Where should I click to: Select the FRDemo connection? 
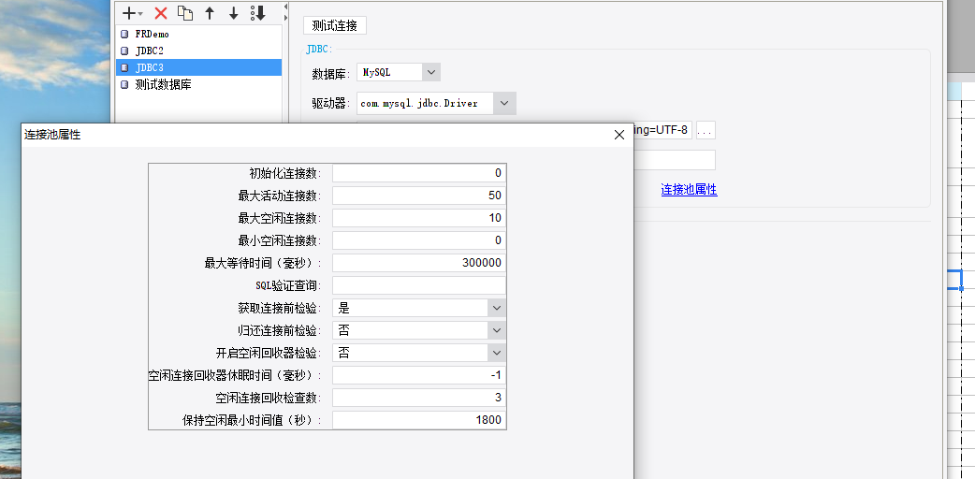click(199, 35)
